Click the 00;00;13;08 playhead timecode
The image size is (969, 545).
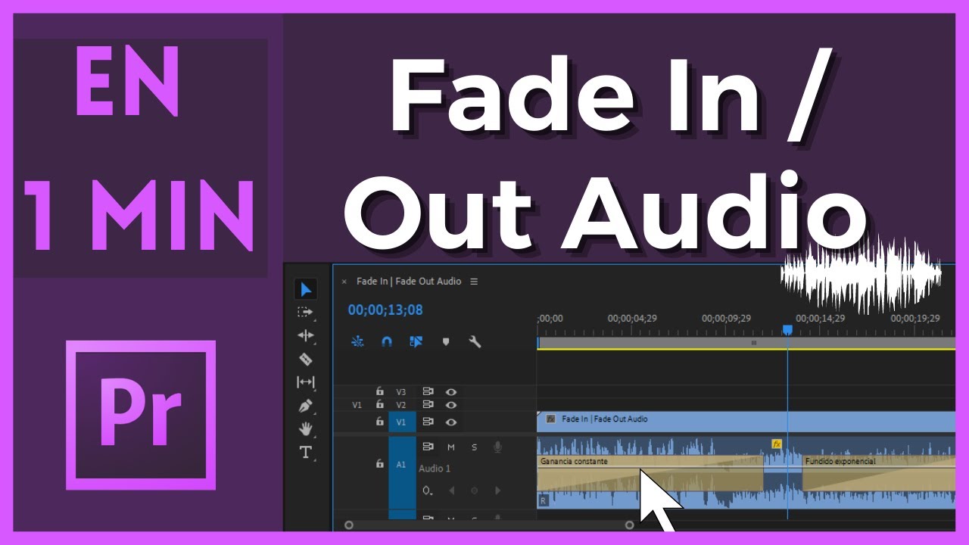click(x=385, y=310)
